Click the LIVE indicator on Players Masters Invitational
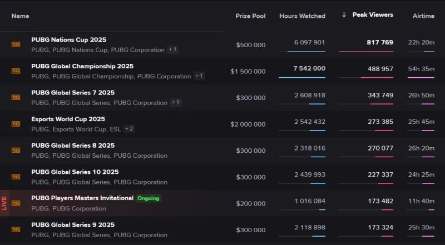This screenshot has height=245, width=445. pyautogui.click(x=4, y=203)
